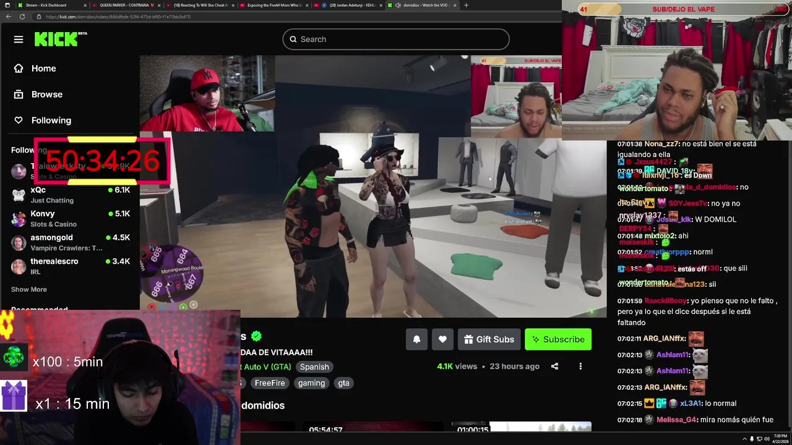The width and height of the screenshot is (792, 445).
Task: Click the VOD video player
Action: point(373,187)
